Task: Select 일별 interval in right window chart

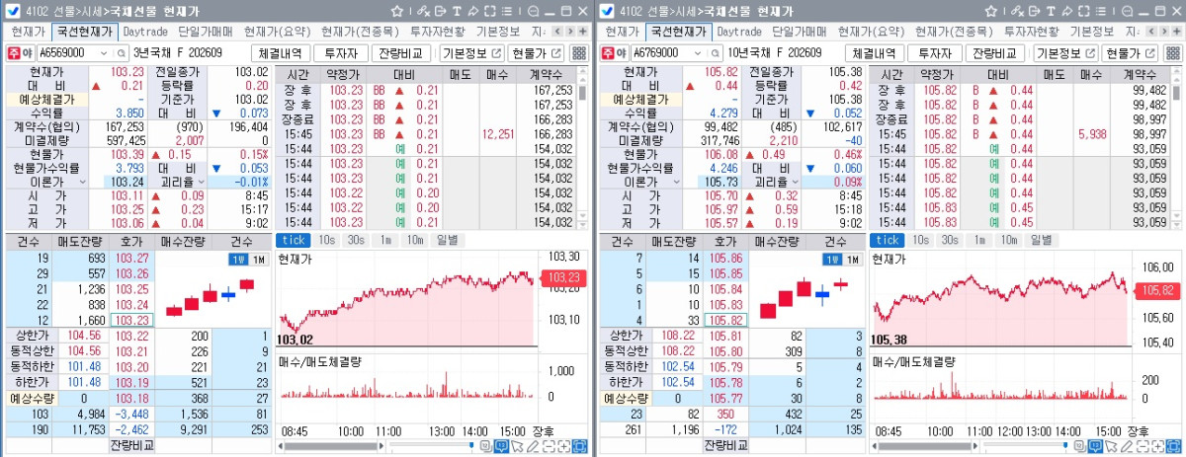Action: pos(1041,240)
